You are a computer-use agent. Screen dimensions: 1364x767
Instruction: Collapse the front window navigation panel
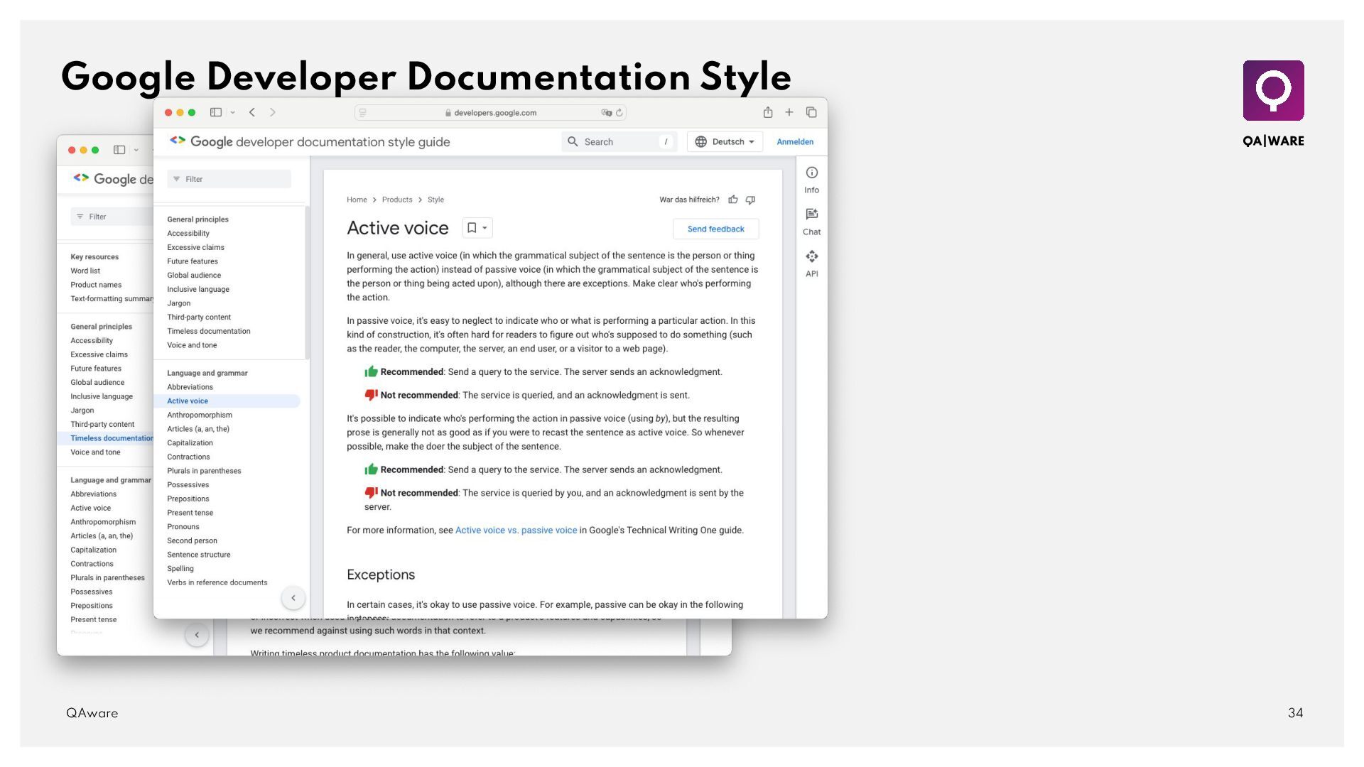pyautogui.click(x=293, y=598)
